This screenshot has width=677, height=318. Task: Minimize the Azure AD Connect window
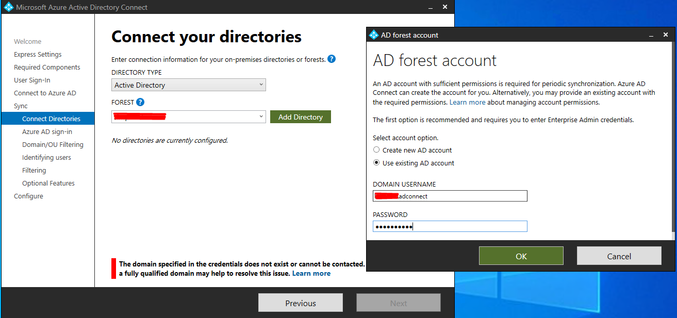pos(431,7)
